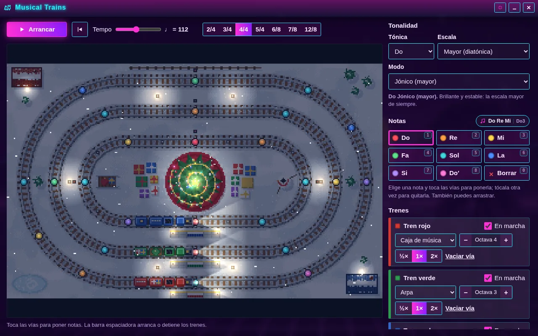Adjust the Tempo slider

pyautogui.click(x=138, y=29)
